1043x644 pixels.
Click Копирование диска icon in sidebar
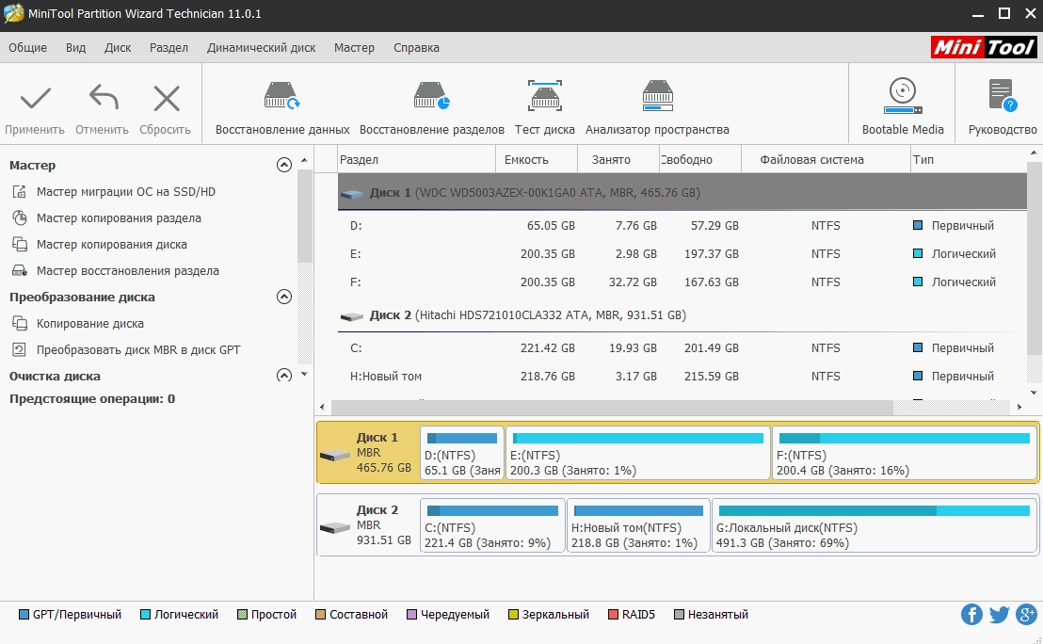pyautogui.click(x=20, y=323)
